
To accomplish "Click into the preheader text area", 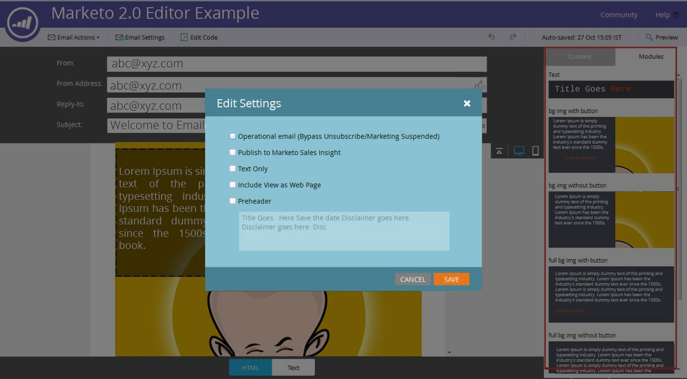I will (344, 231).
